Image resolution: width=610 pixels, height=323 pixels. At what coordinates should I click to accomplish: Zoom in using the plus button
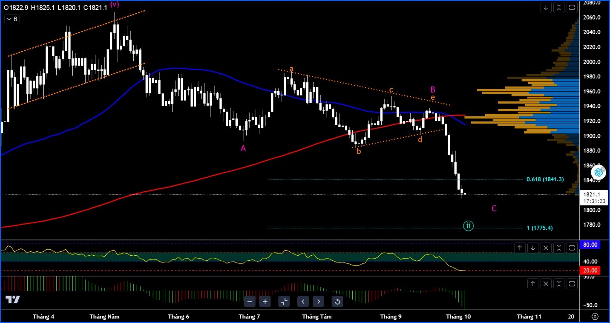[x=265, y=302]
